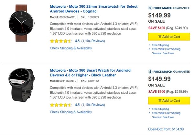
Task: Click the Free Shipping text under the first Add to Cart
Action: [x=161, y=45]
